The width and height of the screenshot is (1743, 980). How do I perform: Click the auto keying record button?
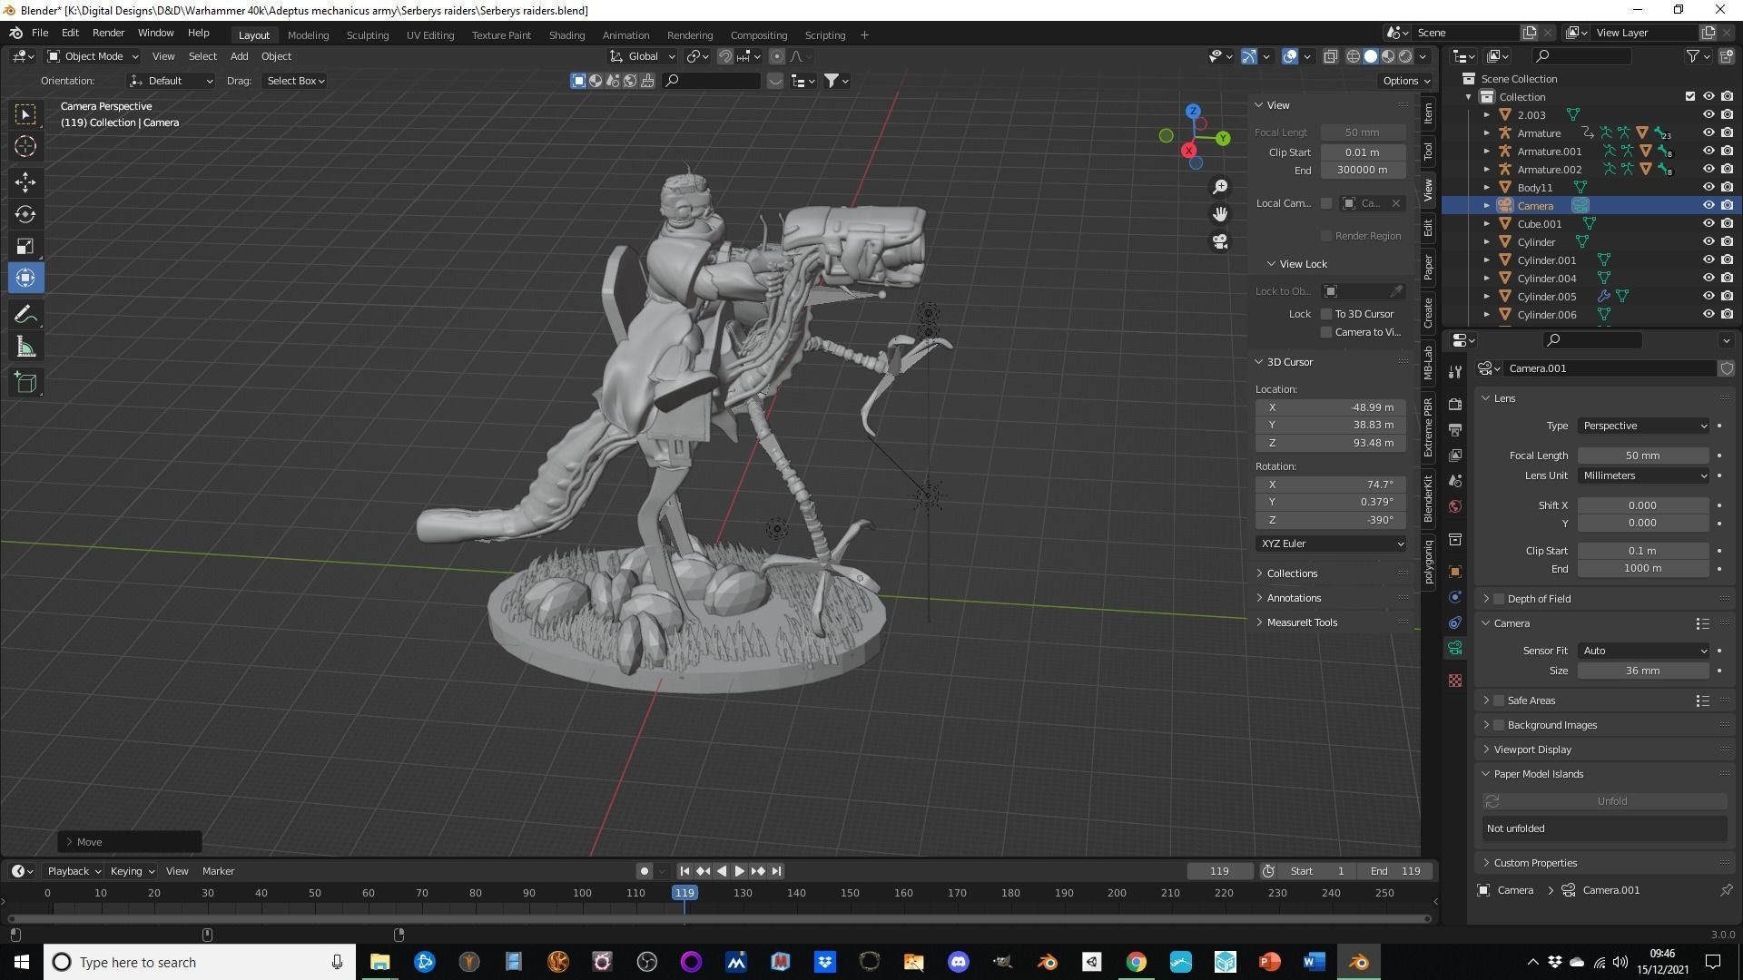pos(644,871)
